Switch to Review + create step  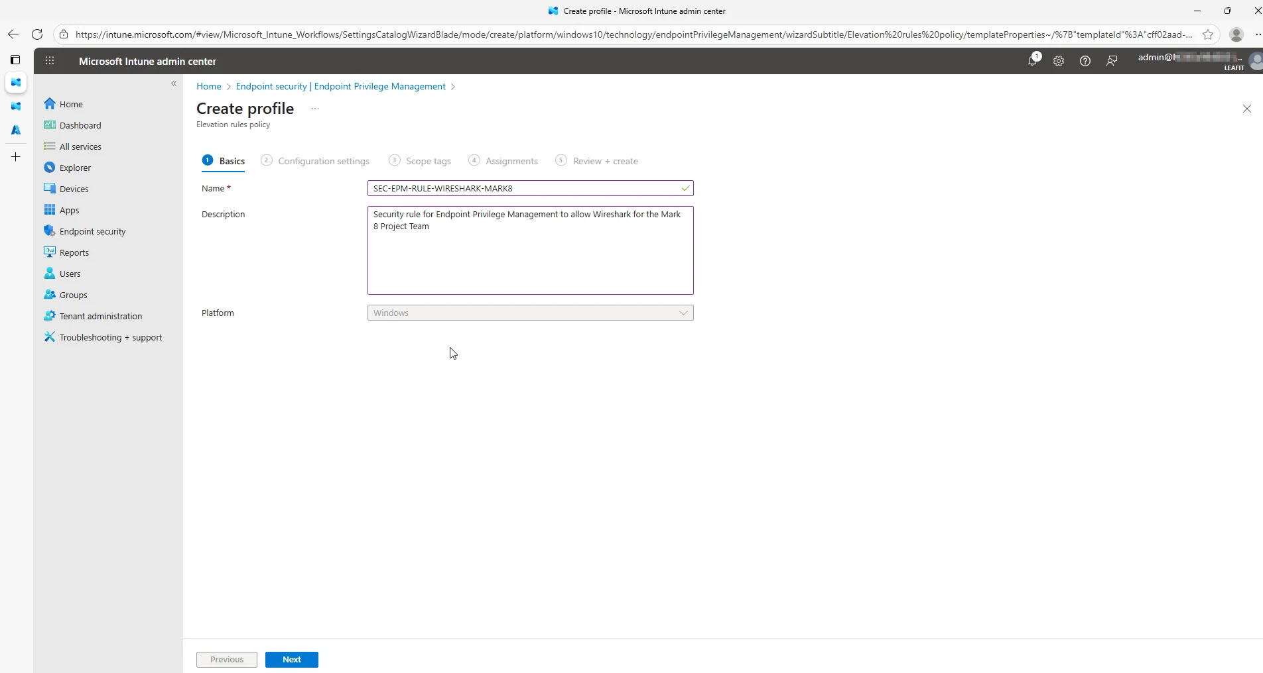click(597, 161)
